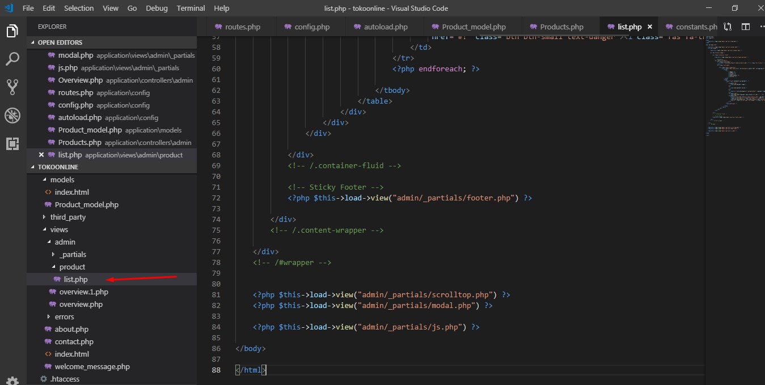Open the Terminal menu
Image resolution: width=765 pixels, height=385 pixels.
pyautogui.click(x=191, y=8)
